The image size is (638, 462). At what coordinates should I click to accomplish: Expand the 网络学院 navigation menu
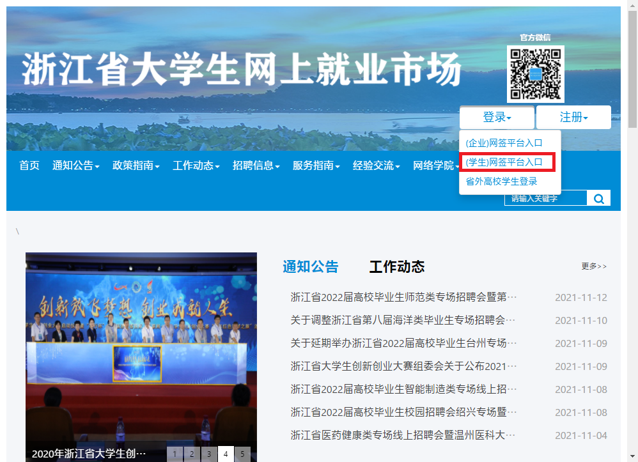pos(436,166)
